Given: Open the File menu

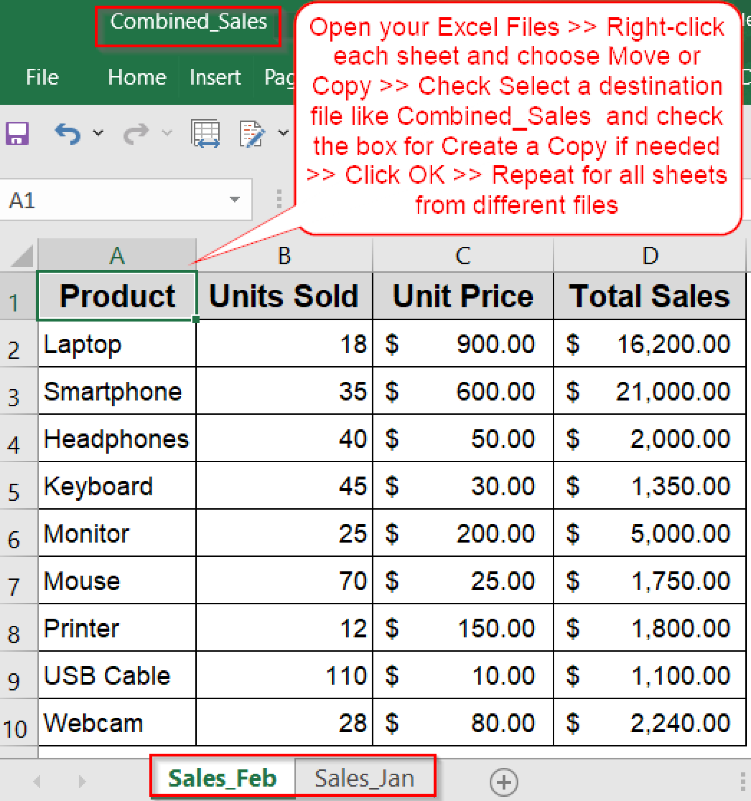Looking at the screenshot, I should 42,77.
